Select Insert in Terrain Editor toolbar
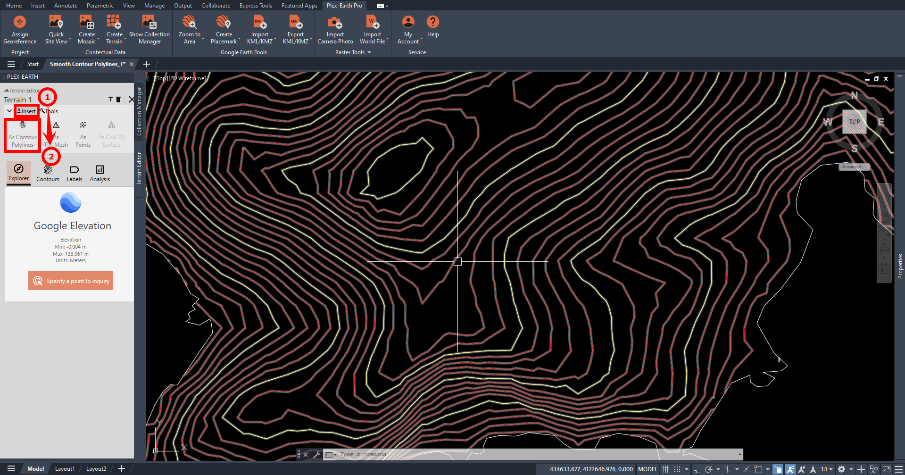Screen dimensions: 905x475 [26, 111]
